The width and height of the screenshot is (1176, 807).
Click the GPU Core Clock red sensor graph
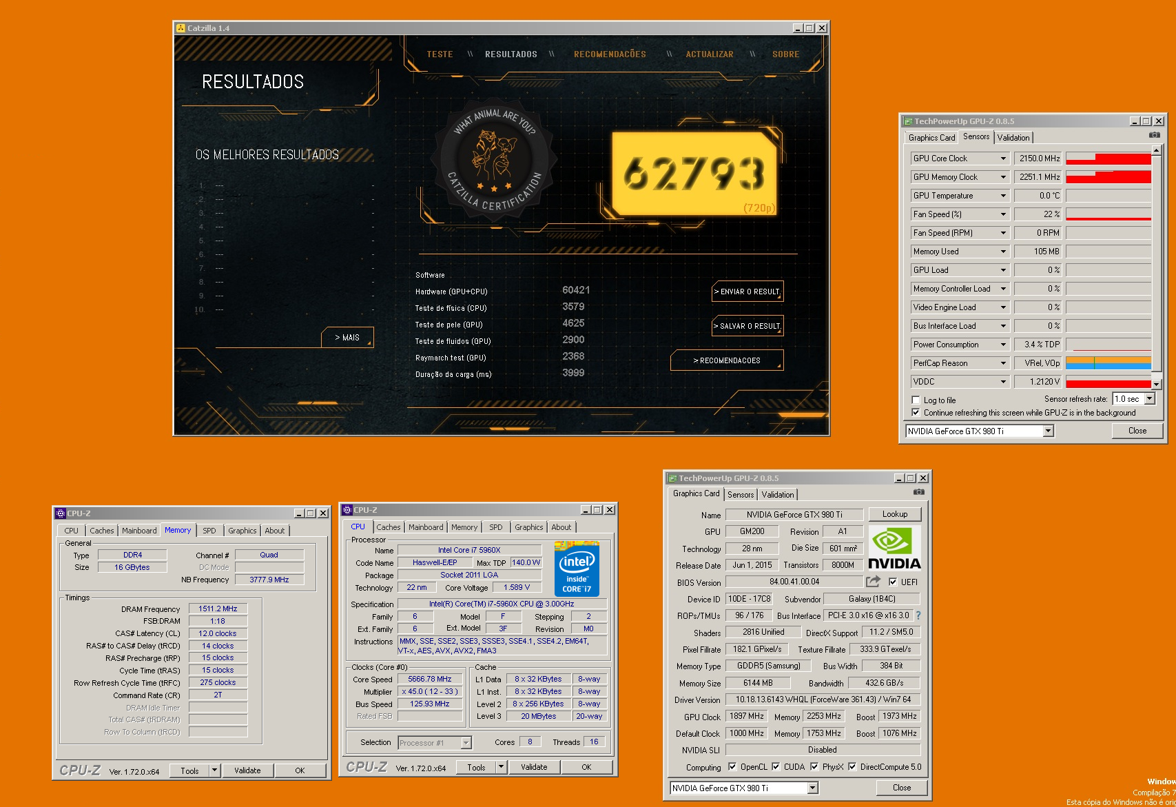coord(1108,159)
